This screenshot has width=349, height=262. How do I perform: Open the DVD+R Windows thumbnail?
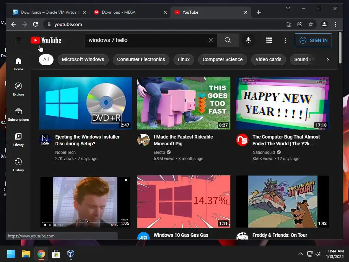[x=85, y=103]
